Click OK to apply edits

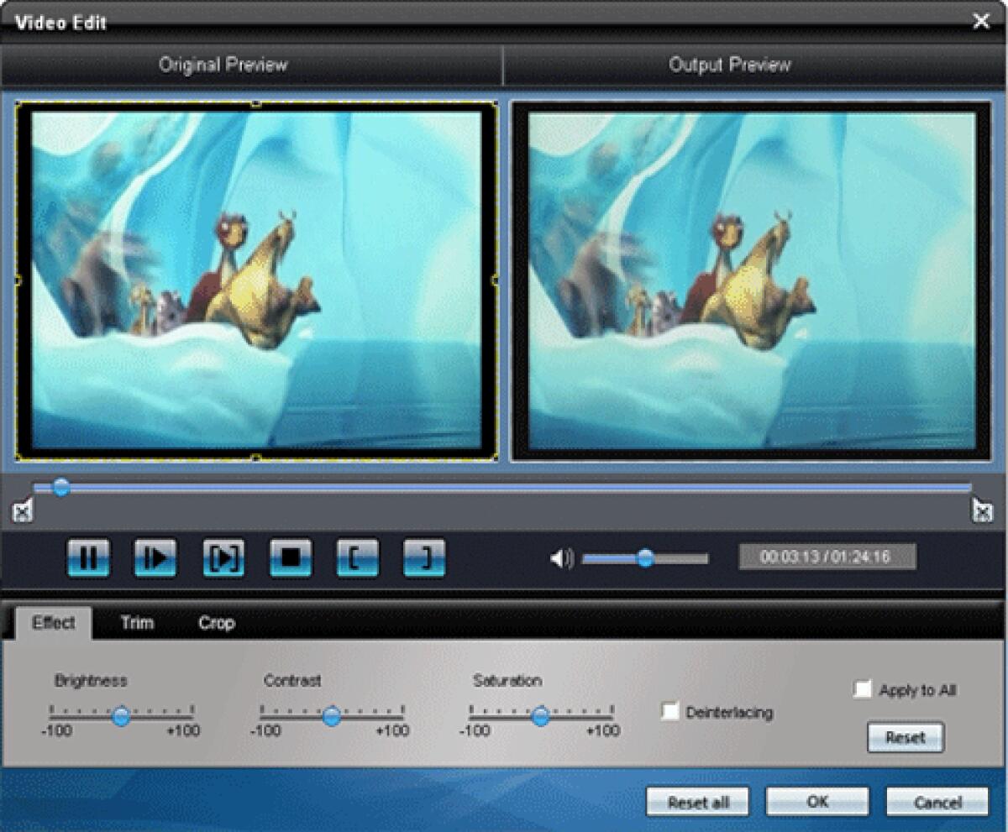coord(816,801)
